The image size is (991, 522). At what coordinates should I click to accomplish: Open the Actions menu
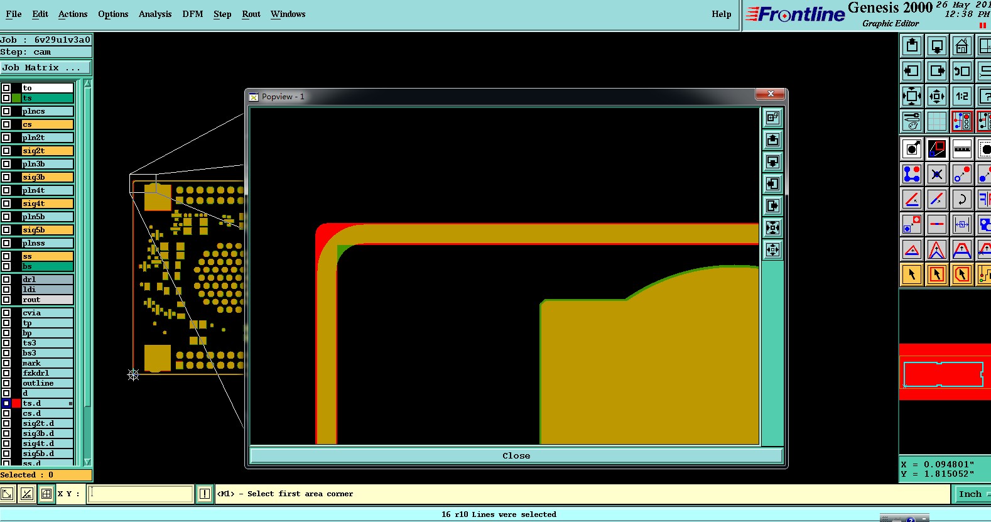point(73,14)
